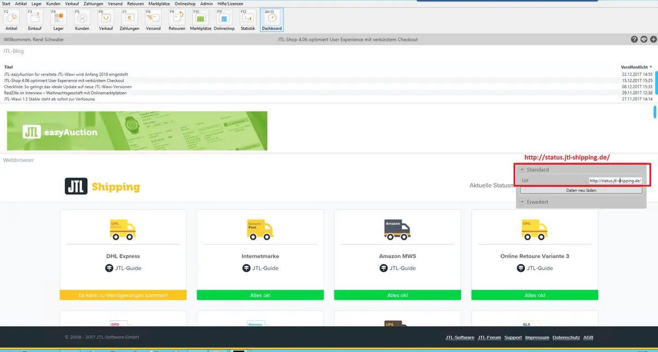Open the Marktplätze menu
658x352 pixels.
click(160, 3)
